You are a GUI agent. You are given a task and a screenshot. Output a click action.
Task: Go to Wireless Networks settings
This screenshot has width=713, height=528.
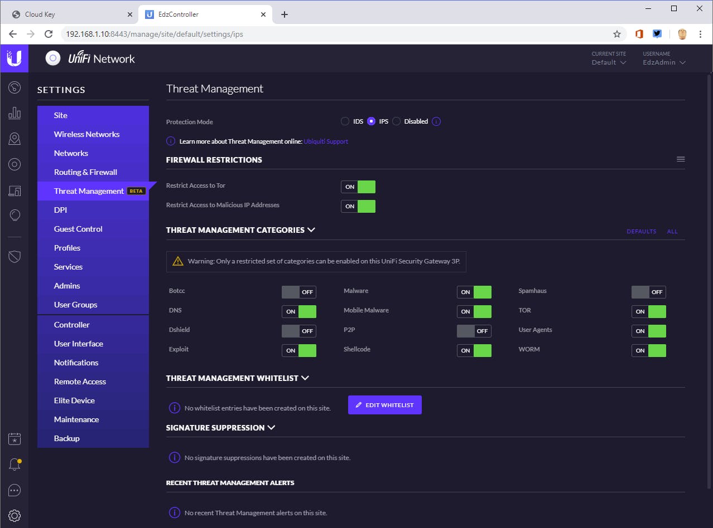tap(86, 134)
